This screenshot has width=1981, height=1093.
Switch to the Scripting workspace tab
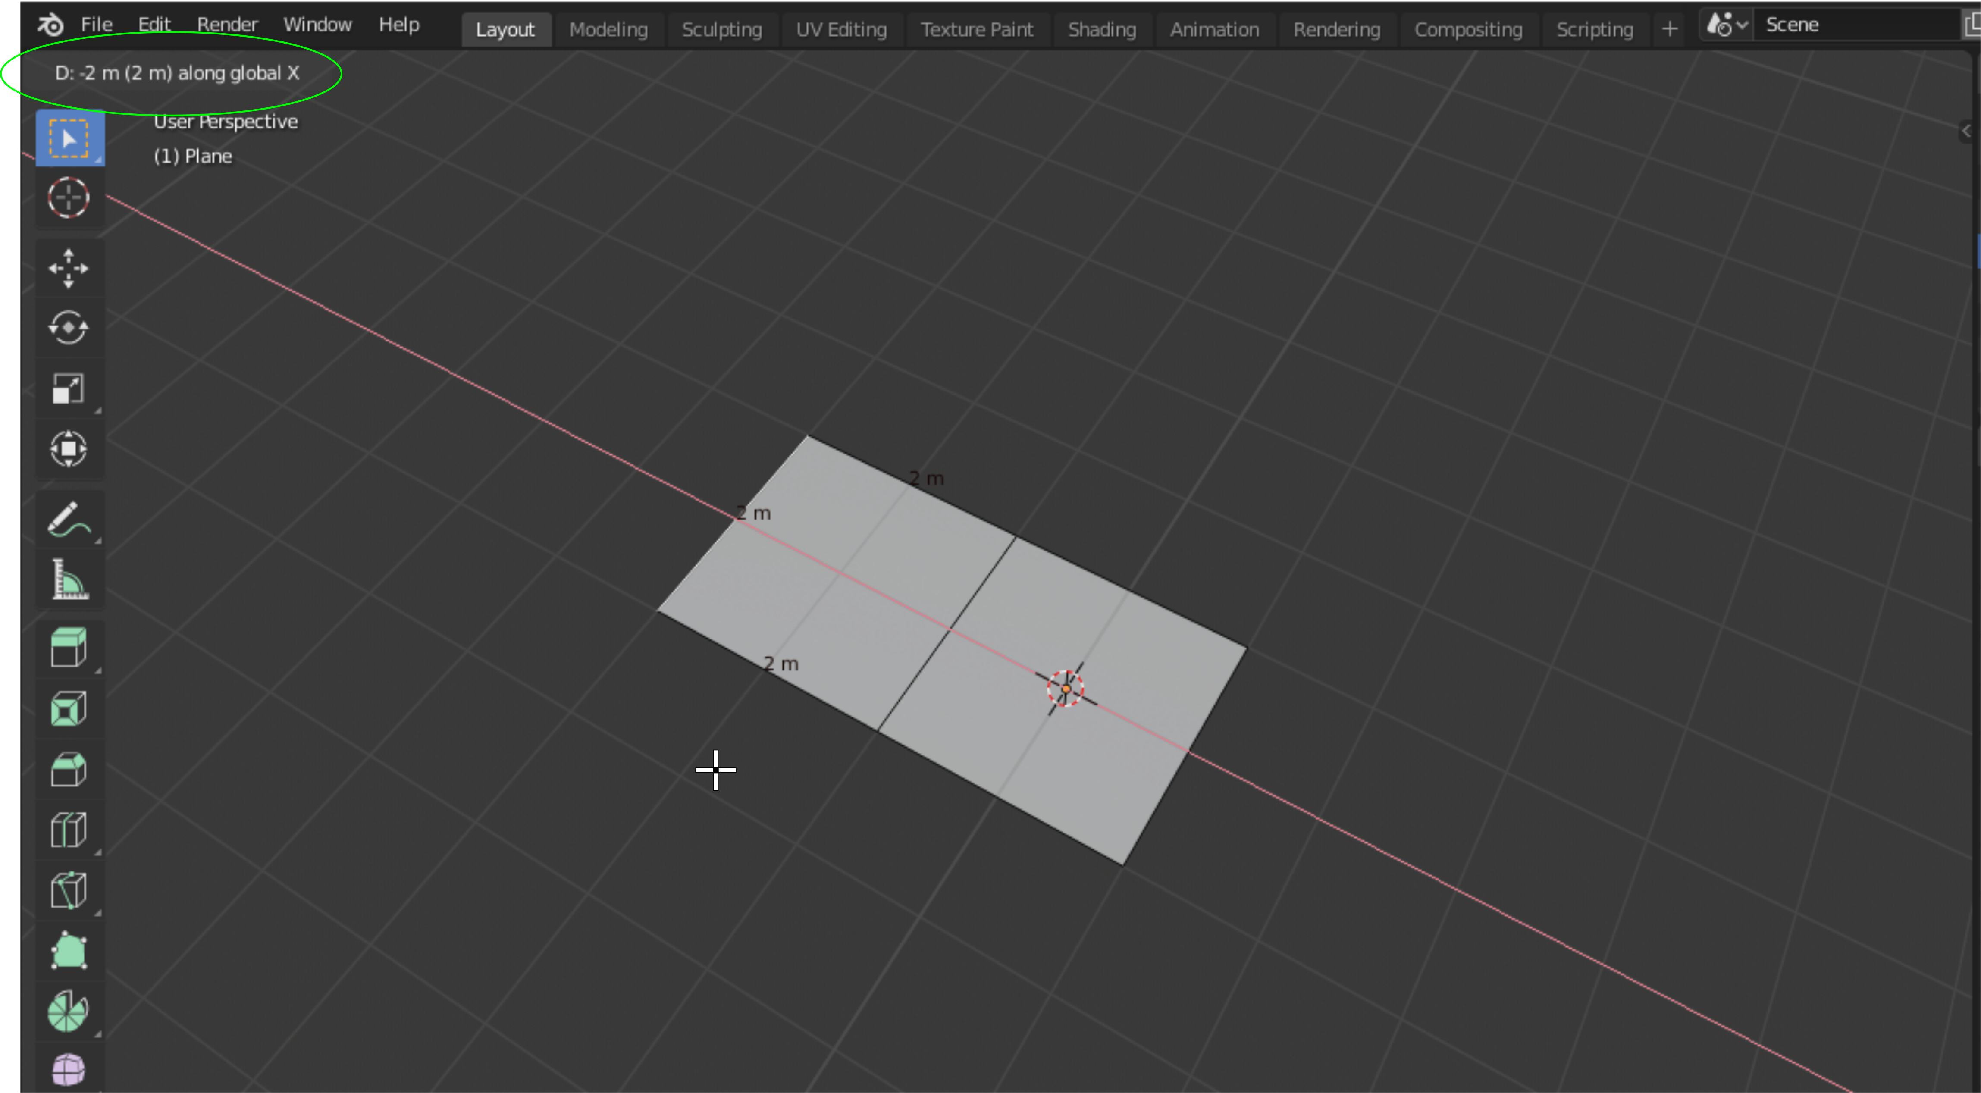1594,29
